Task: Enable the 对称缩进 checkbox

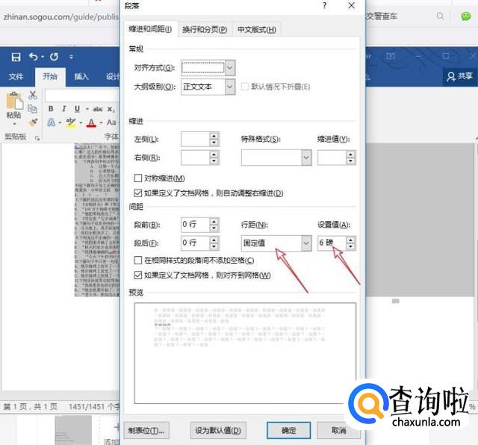Action: point(137,178)
